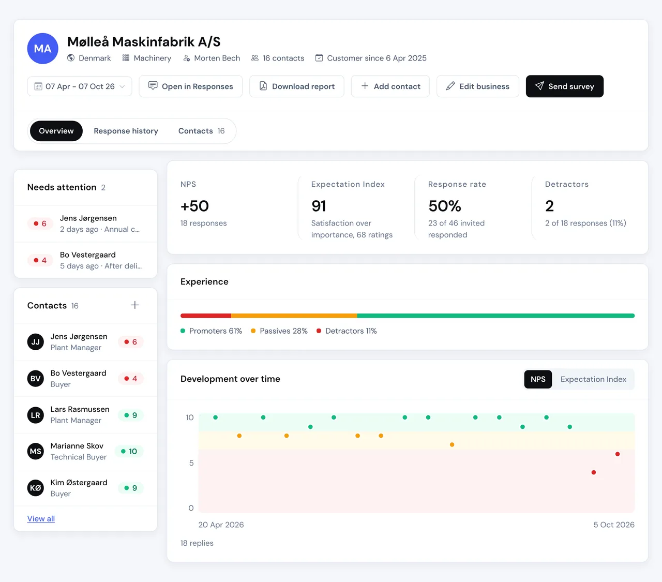Click the Detractors 11% legend item
Screen dimensions: 662x582
tap(347, 331)
